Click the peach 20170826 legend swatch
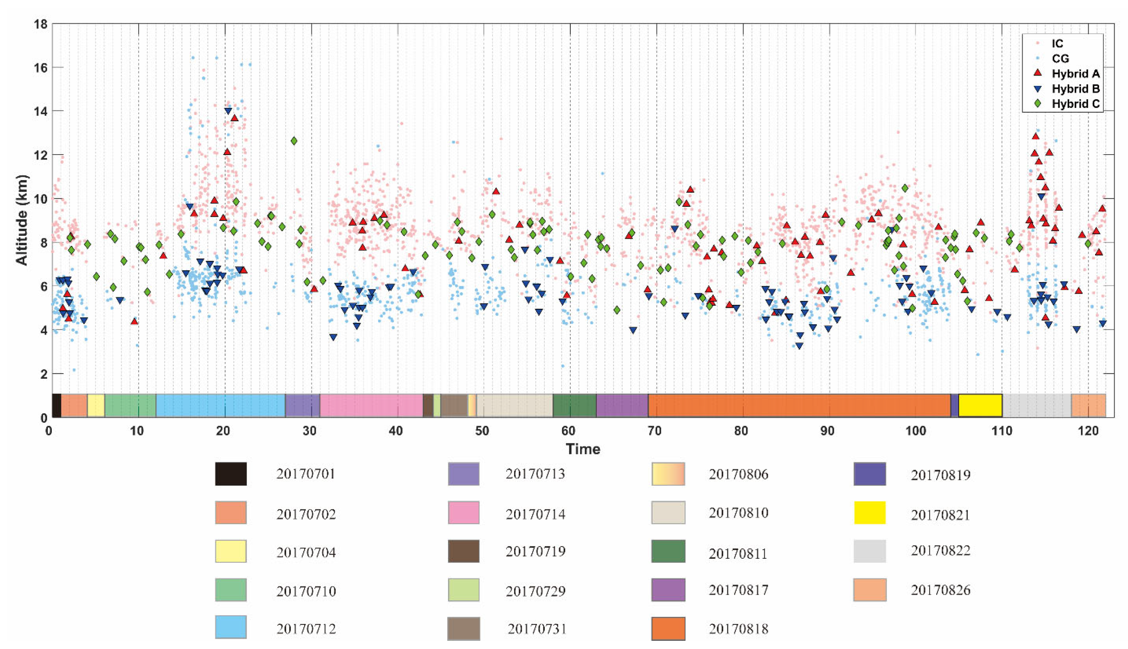The height and width of the screenshot is (649, 1128). 870,590
